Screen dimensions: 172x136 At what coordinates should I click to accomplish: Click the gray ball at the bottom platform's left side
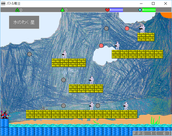coord(63,106)
